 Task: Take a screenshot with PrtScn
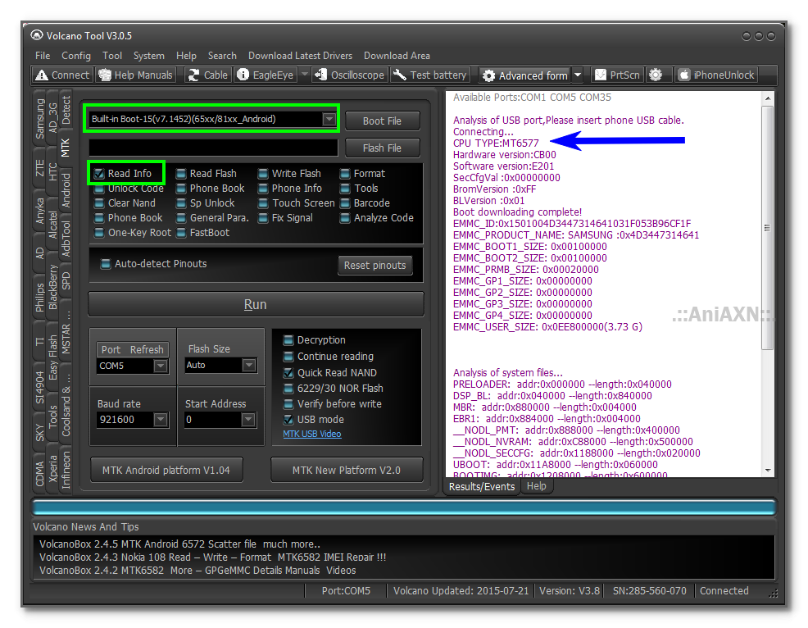(617, 75)
